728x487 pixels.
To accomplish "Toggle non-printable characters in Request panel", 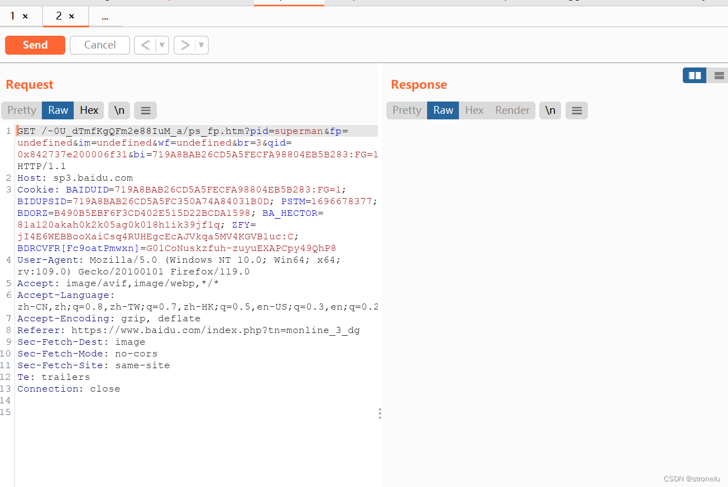I will pyautogui.click(x=119, y=110).
